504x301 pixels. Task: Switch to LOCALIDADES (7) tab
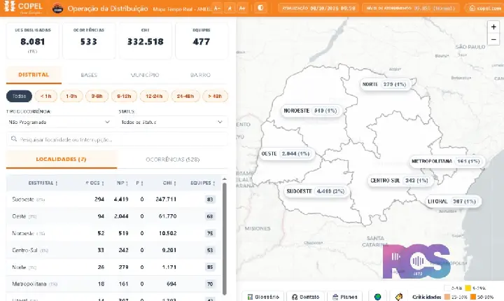(x=61, y=159)
